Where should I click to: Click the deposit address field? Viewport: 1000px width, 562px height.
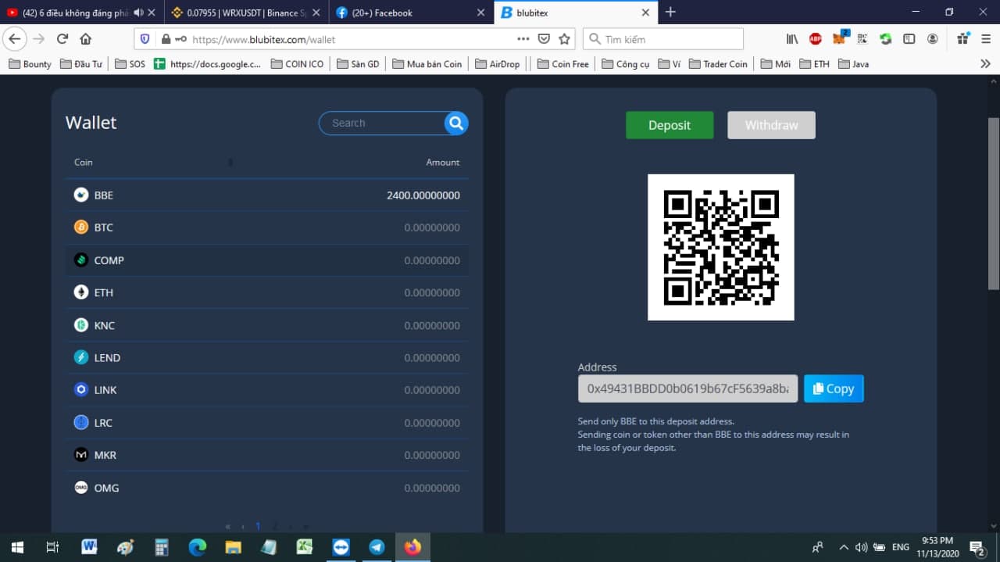(687, 388)
